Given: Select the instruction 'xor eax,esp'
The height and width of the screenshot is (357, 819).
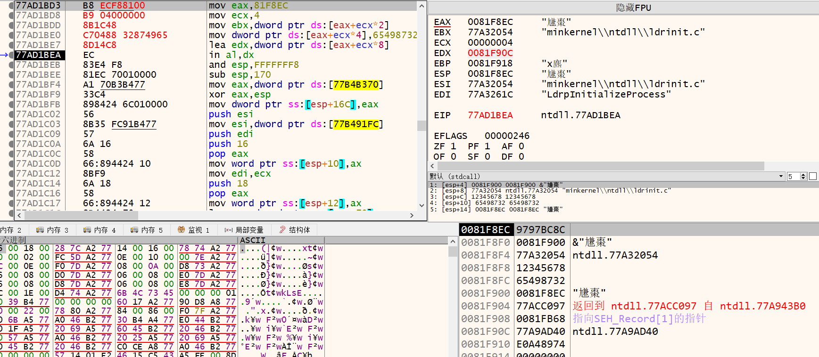Looking at the screenshot, I should (240, 95).
